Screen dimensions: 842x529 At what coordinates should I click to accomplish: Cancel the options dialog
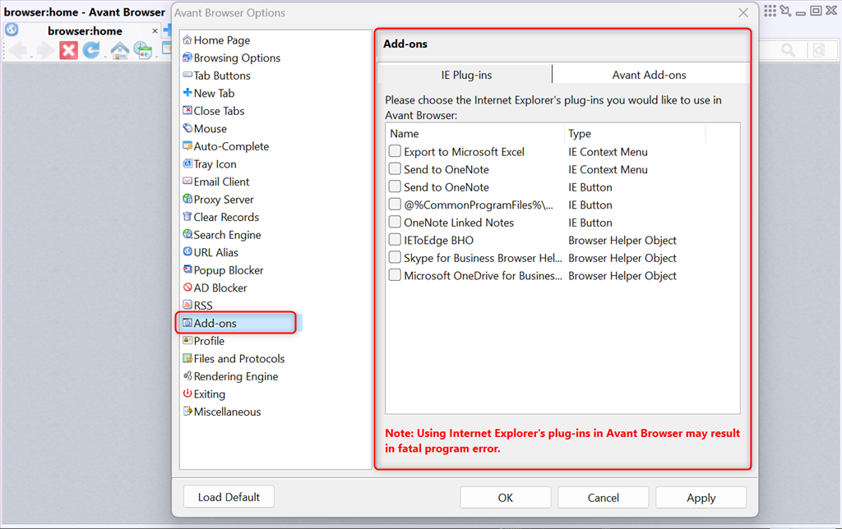[x=603, y=498]
